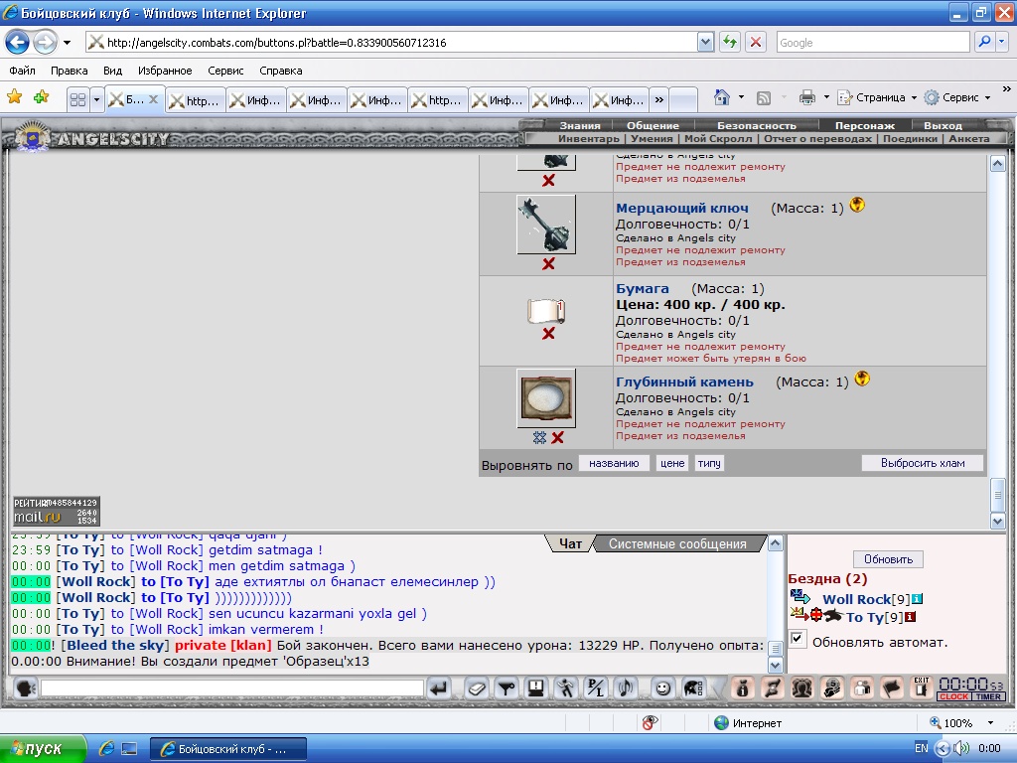Click the send message arrow icon
The image size is (1017, 763).
pyautogui.click(x=439, y=687)
